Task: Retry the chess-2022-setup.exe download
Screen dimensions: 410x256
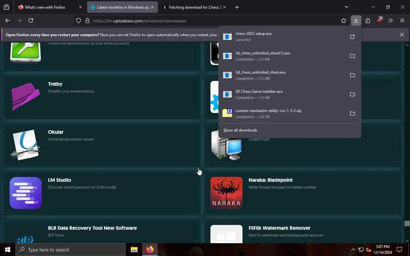Action: coord(352,37)
